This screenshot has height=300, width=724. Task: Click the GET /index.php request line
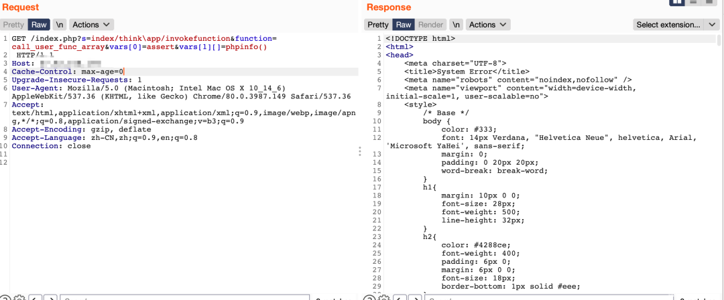point(144,39)
